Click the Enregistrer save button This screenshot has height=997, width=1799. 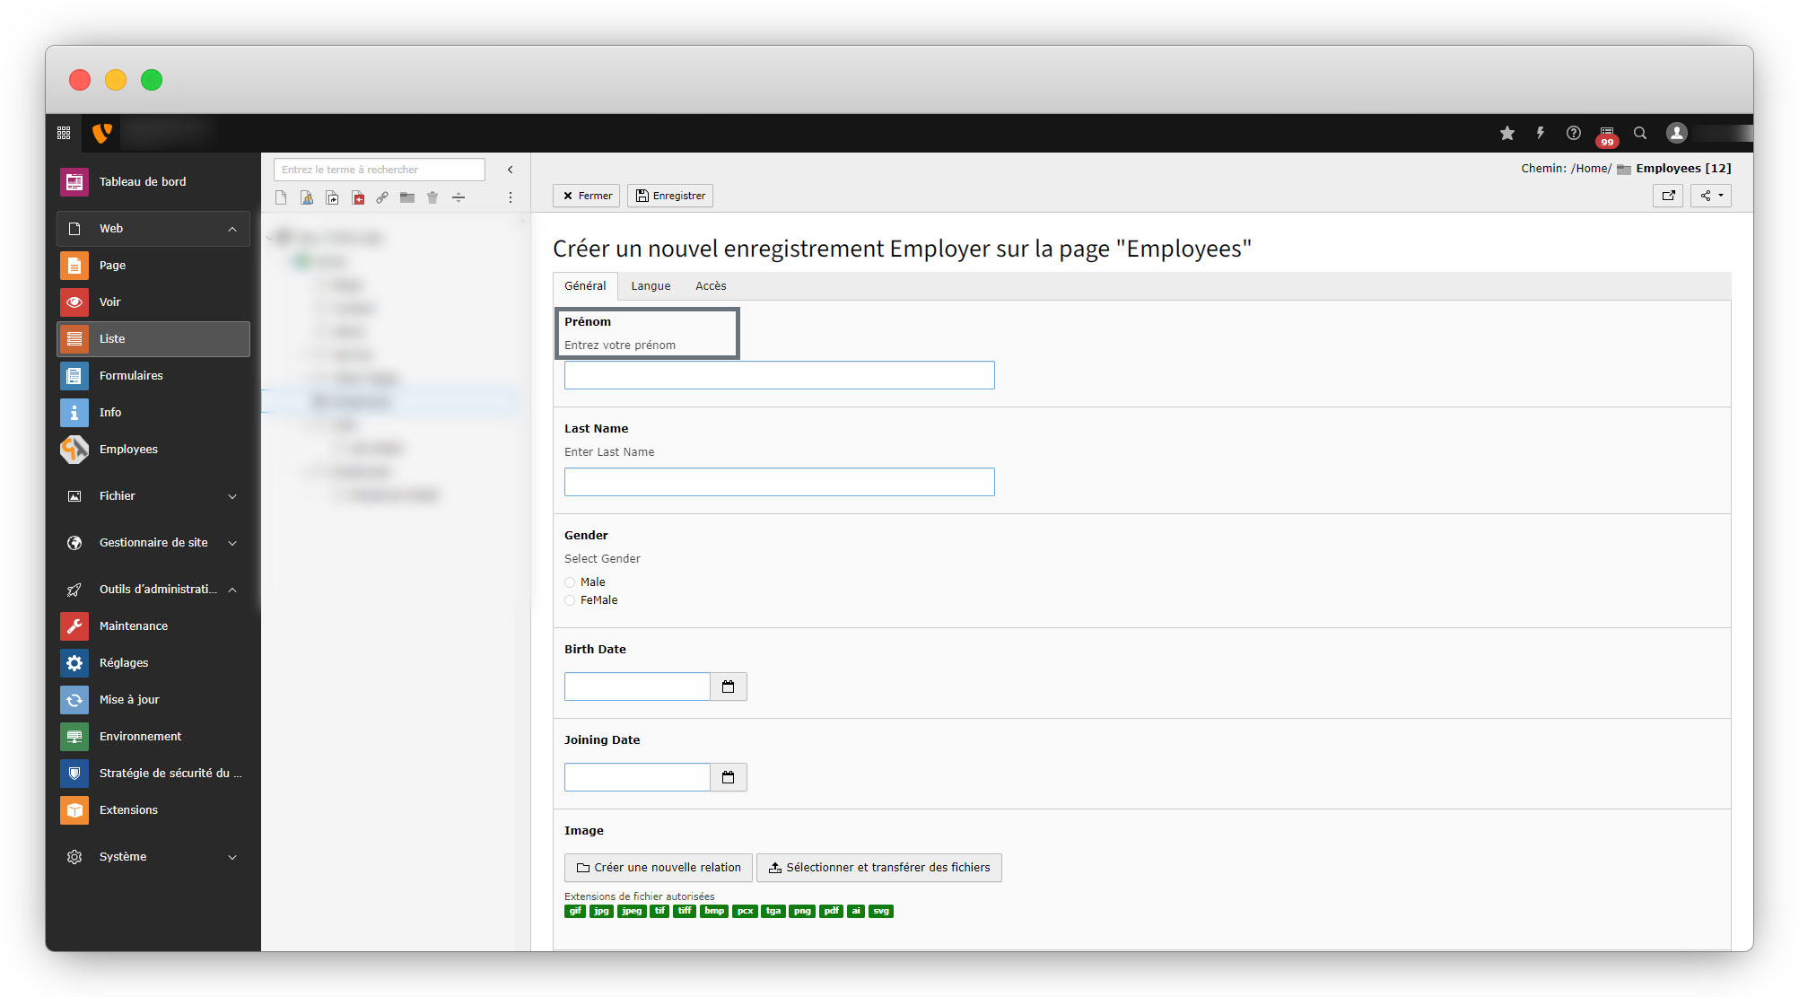tap(670, 196)
